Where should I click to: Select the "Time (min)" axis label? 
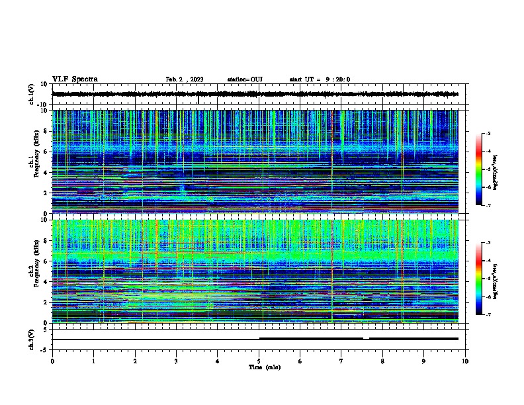(265, 367)
